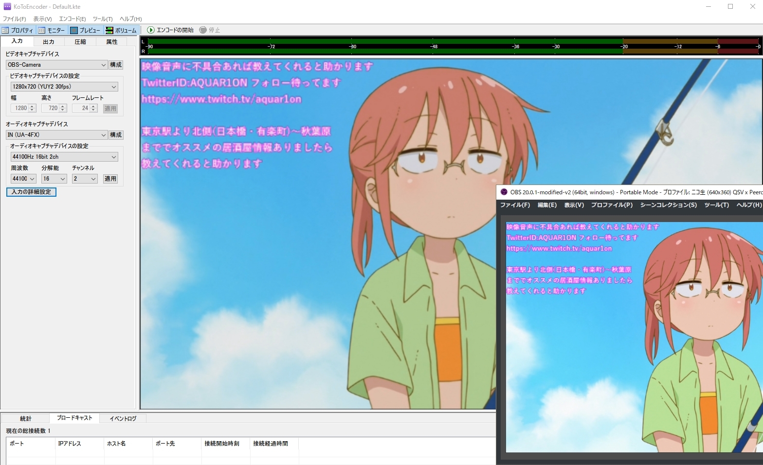Viewport: 763px width, 465px height.
Task: Click the 現在の総接続数 1 status text
Action: pos(28,431)
